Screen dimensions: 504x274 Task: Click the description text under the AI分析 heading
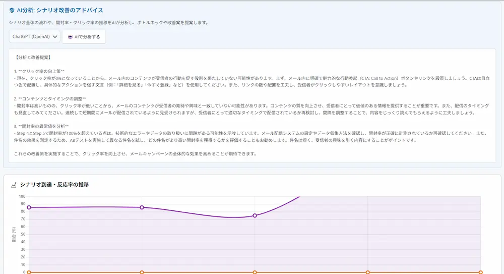tap(109, 23)
